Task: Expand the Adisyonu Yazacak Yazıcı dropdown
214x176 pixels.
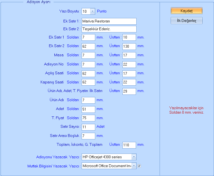Action: (x=134, y=157)
